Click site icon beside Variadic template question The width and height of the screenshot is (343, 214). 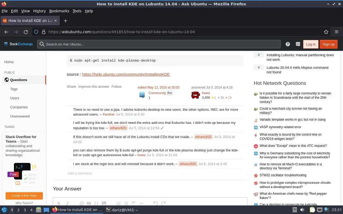click(x=256, y=120)
